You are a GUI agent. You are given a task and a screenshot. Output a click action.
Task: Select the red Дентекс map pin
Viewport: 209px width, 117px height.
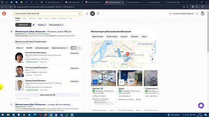[x=128, y=54]
